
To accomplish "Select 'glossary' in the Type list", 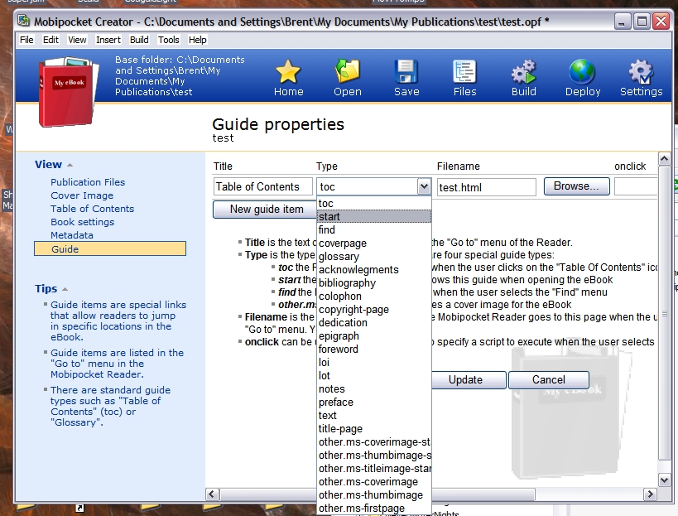I will (374, 256).
